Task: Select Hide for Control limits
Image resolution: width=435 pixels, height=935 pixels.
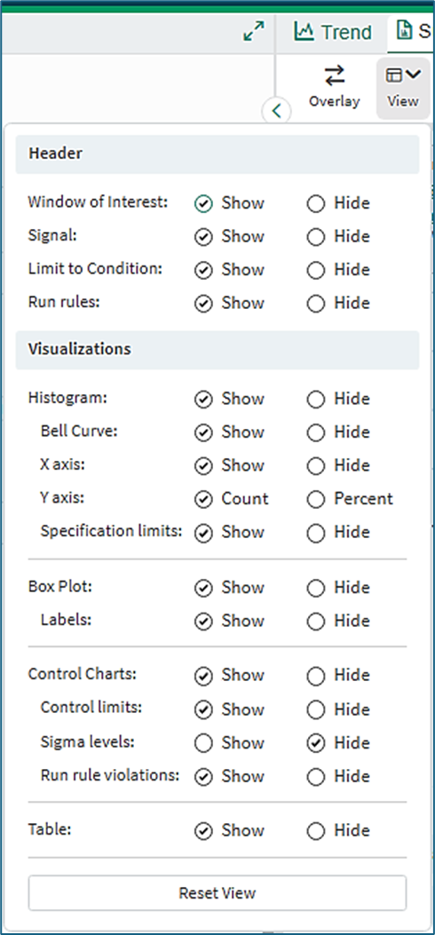Action: [x=316, y=709]
